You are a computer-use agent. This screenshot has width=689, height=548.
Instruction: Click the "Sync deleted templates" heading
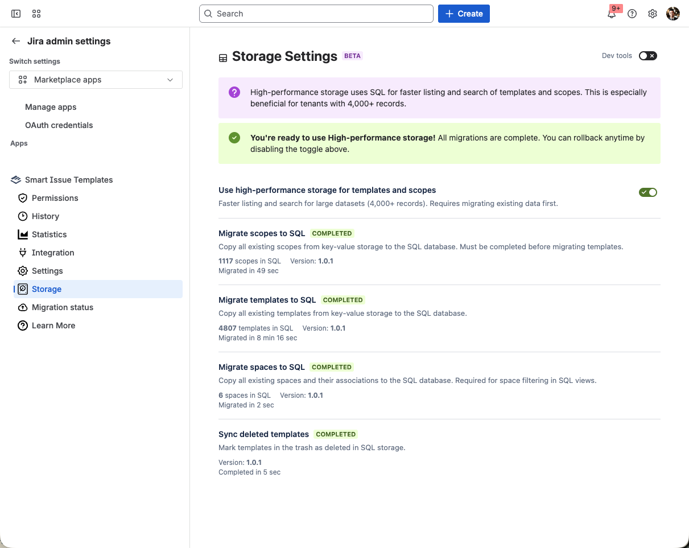point(264,434)
